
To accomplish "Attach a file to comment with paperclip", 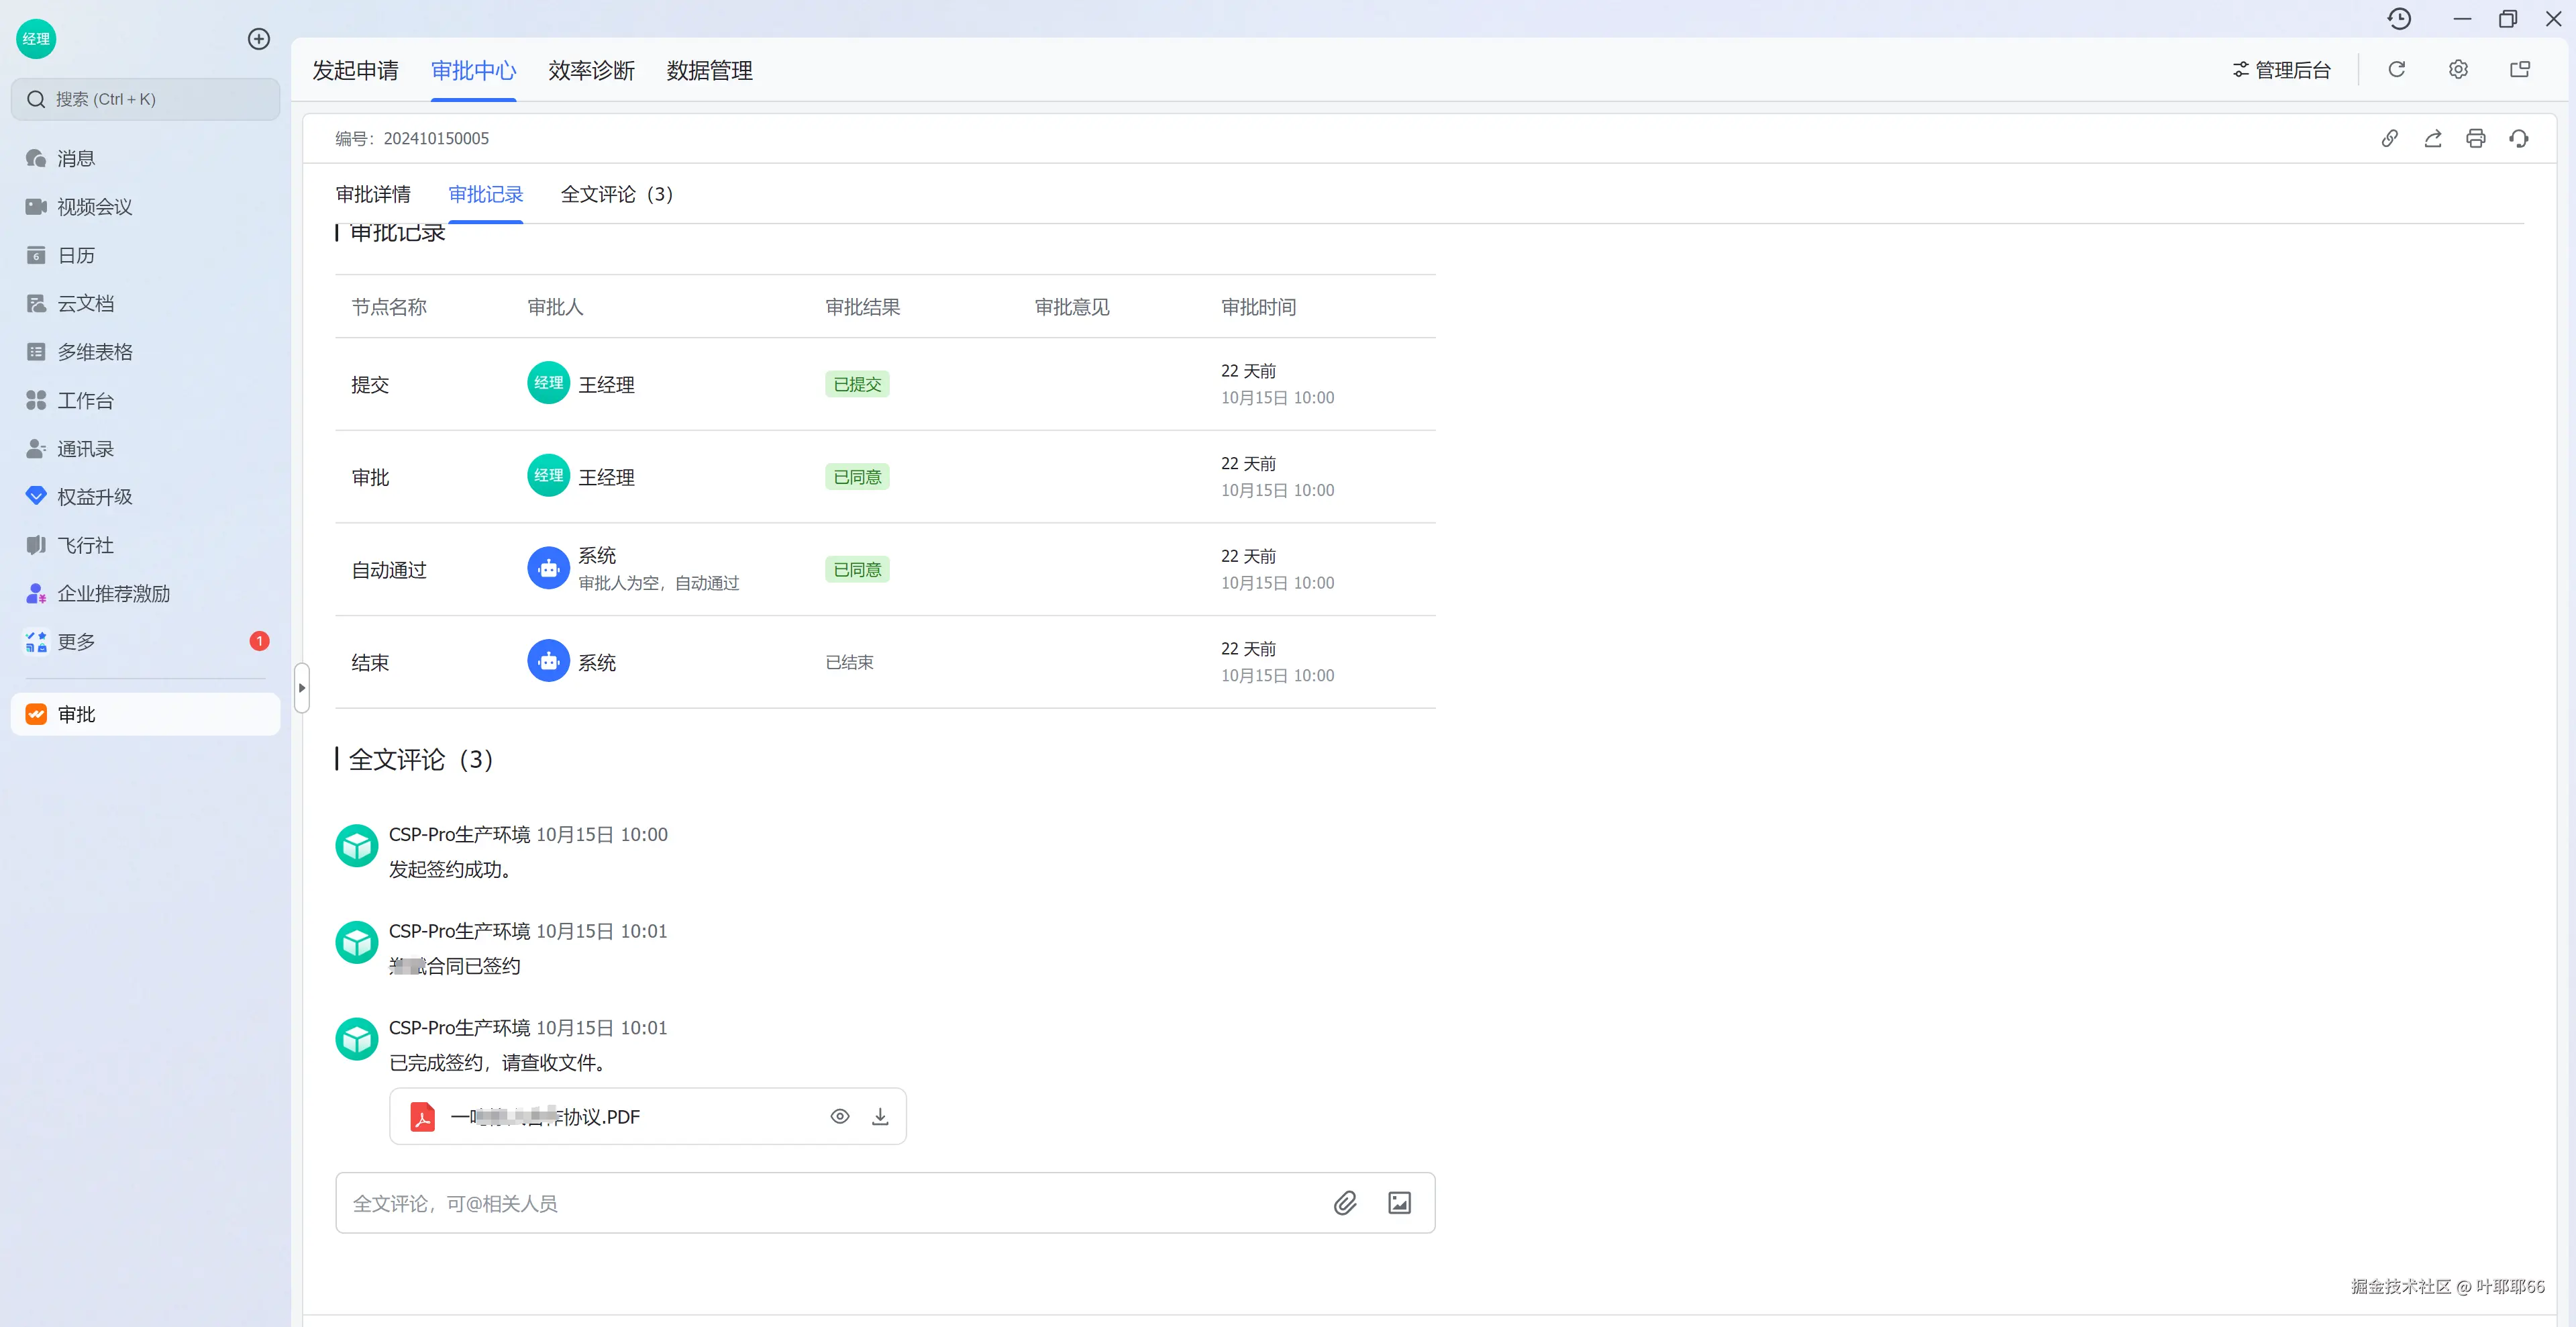I will coord(1345,1203).
